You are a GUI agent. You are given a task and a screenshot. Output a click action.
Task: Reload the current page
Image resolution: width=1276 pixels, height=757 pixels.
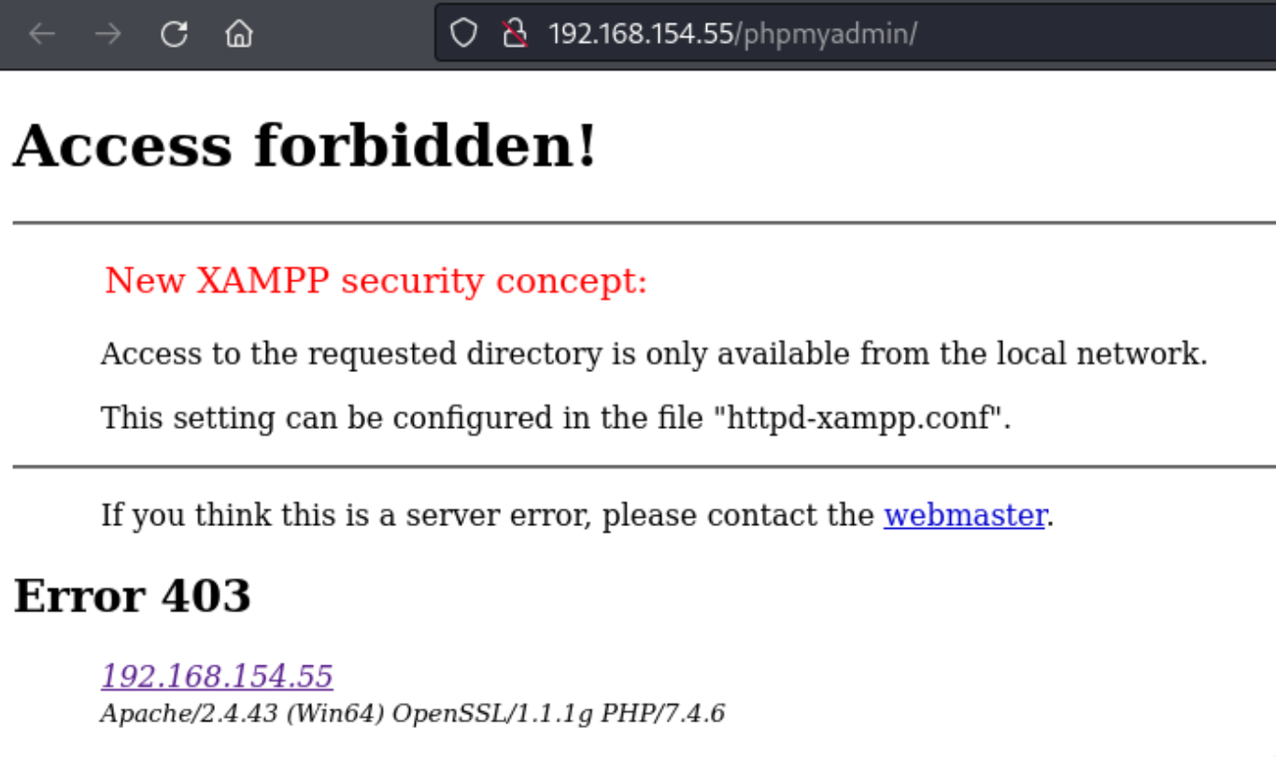pos(174,35)
